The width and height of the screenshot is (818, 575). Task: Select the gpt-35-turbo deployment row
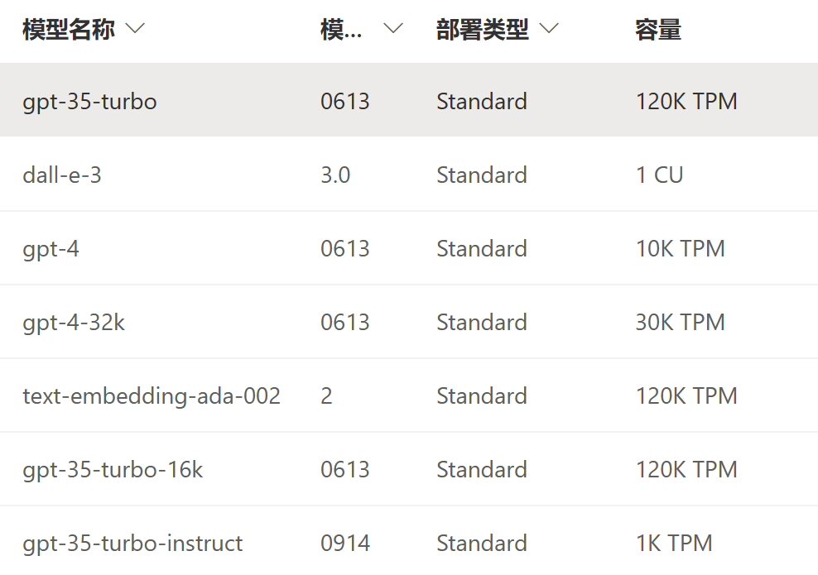tap(409, 100)
